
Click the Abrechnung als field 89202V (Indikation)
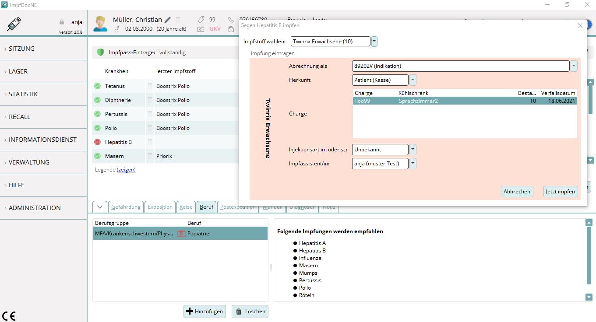tap(461, 66)
